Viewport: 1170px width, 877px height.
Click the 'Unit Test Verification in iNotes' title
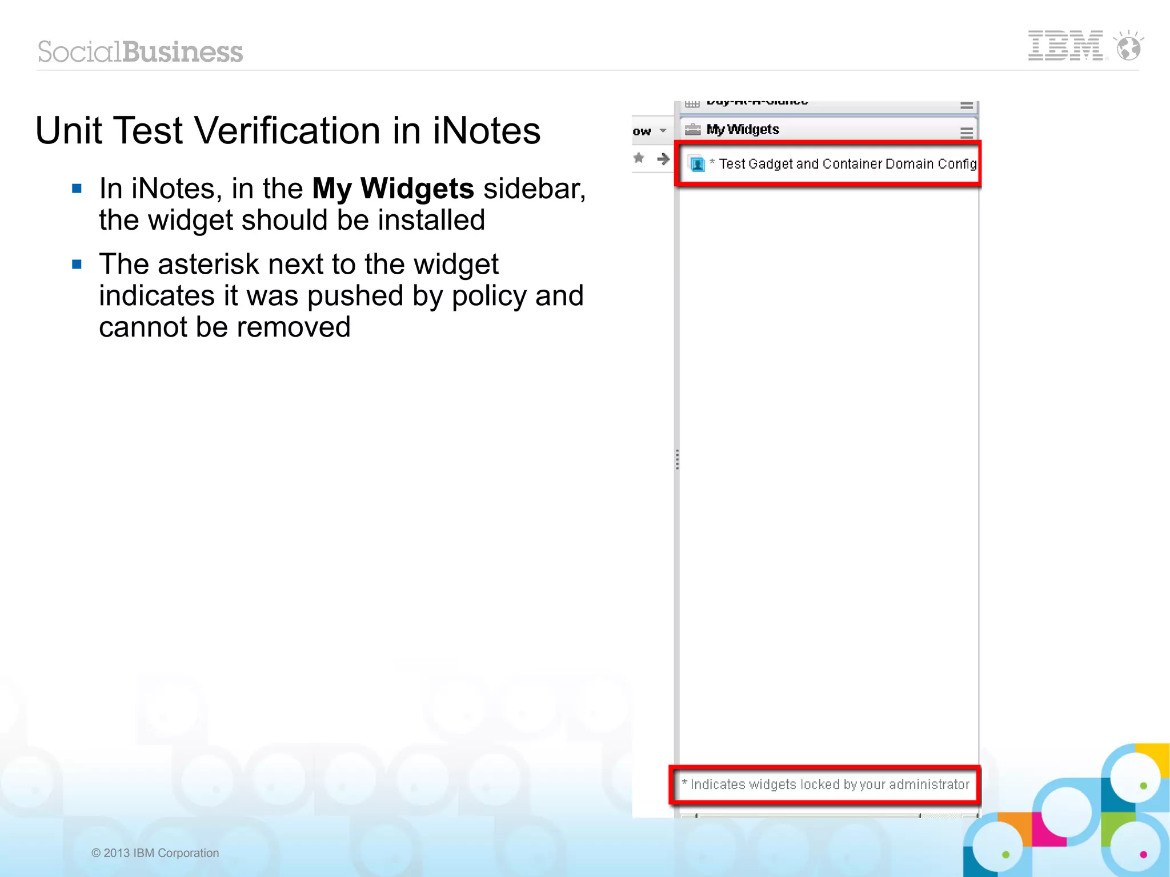tap(288, 130)
